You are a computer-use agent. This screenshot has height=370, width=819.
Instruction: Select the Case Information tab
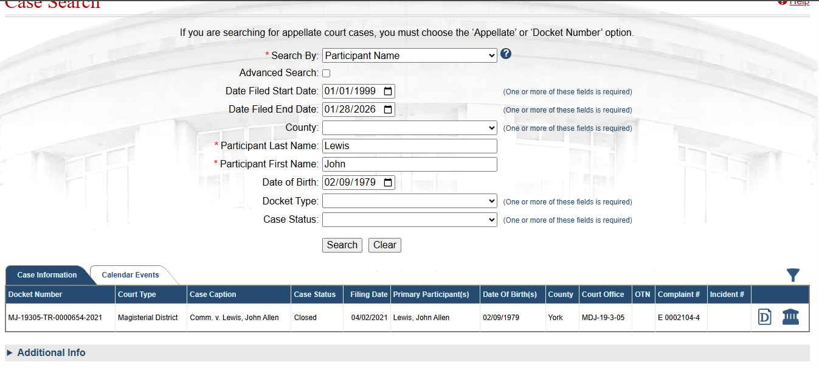47,275
